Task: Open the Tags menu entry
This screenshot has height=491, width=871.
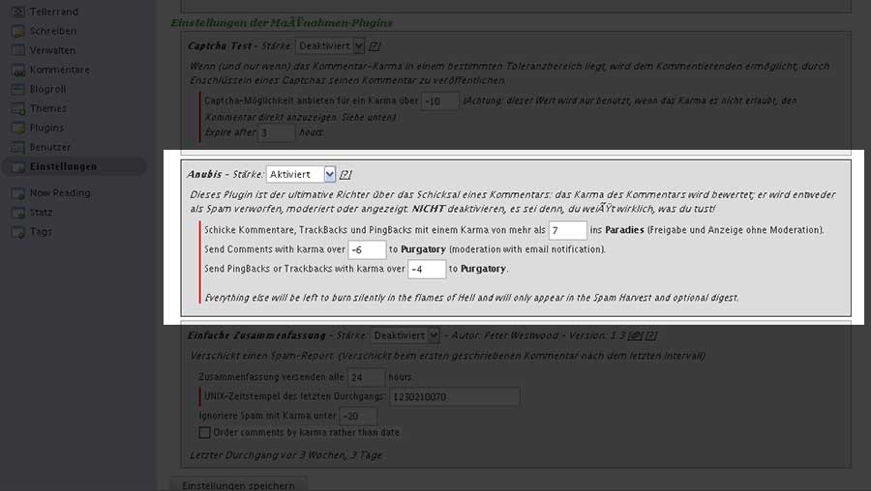Action: coord(41,232)
